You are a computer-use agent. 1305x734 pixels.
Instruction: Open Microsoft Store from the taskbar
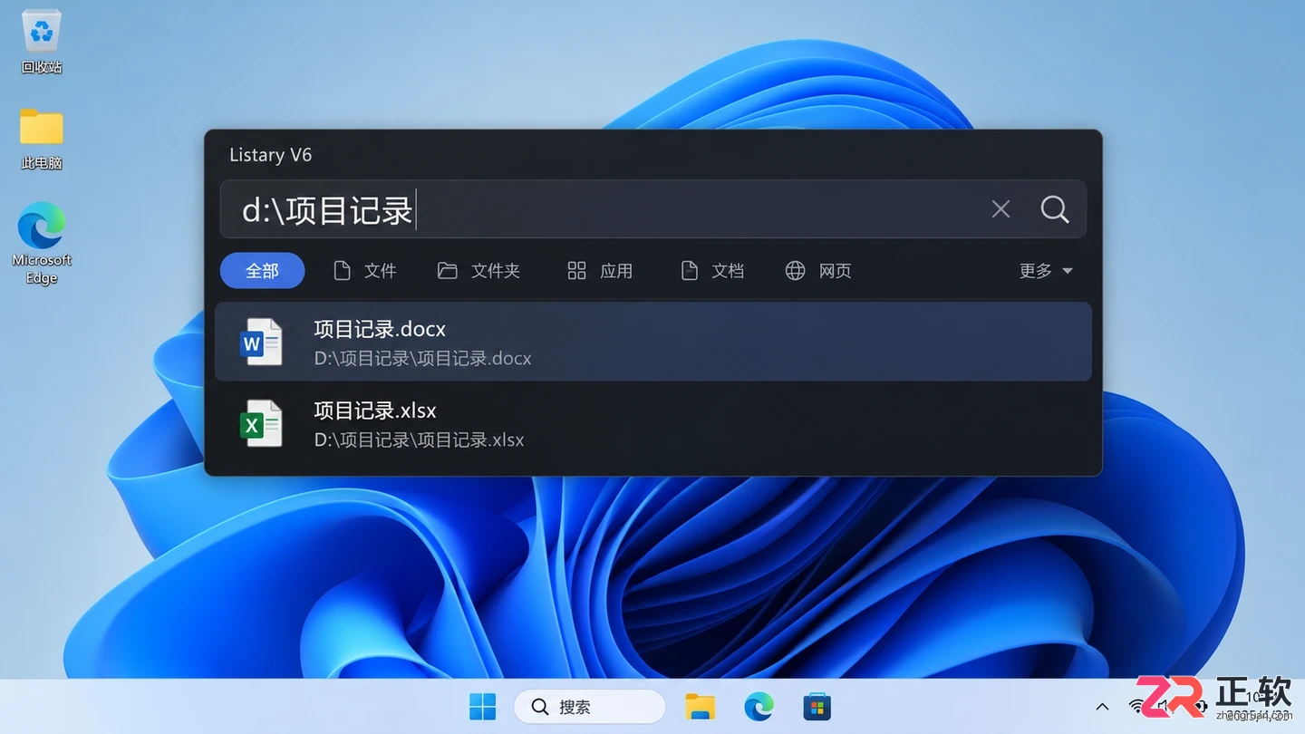point(817,707)
